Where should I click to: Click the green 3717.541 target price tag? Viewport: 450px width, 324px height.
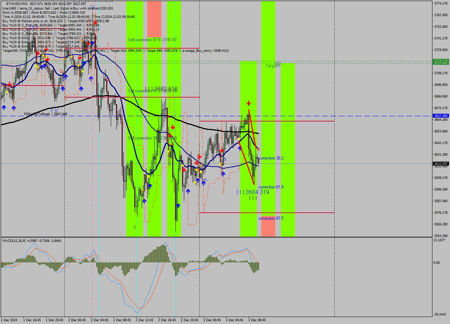click(x=441, y=63)
